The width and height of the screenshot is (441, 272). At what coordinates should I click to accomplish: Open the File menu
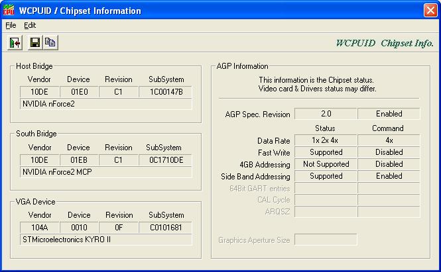11,25
